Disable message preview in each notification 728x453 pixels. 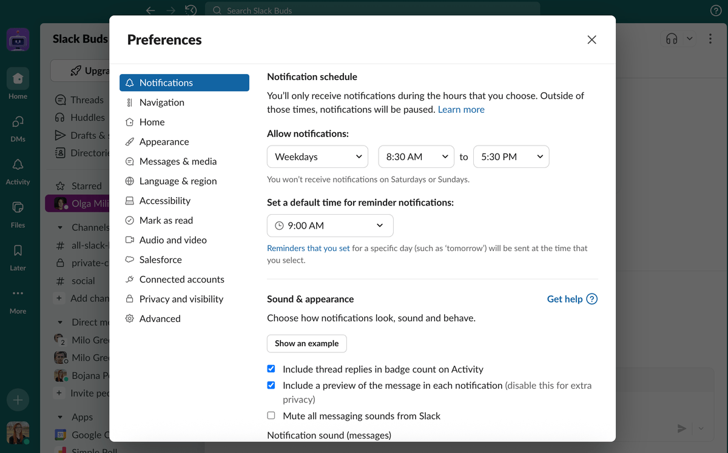271,385
